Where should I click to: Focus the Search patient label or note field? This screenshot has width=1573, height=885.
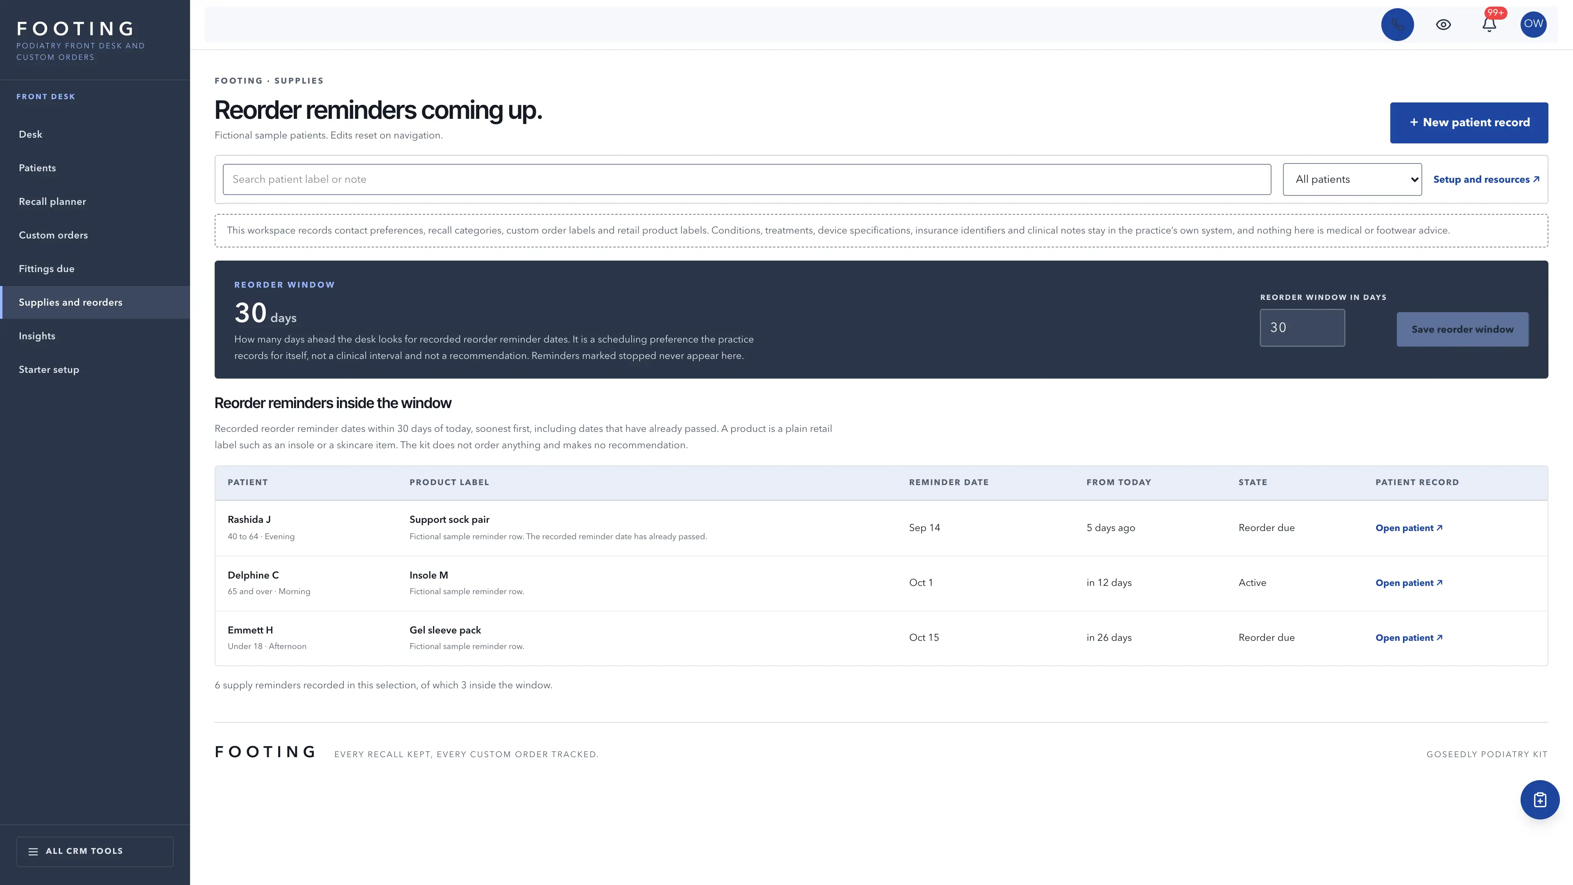coord(747,179)
